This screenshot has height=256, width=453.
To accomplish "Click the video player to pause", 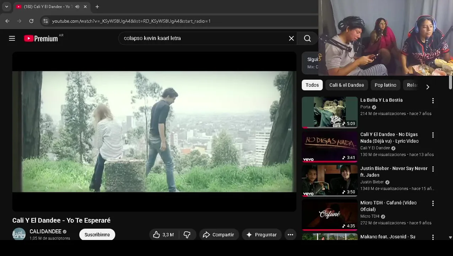I will (154, 132).
